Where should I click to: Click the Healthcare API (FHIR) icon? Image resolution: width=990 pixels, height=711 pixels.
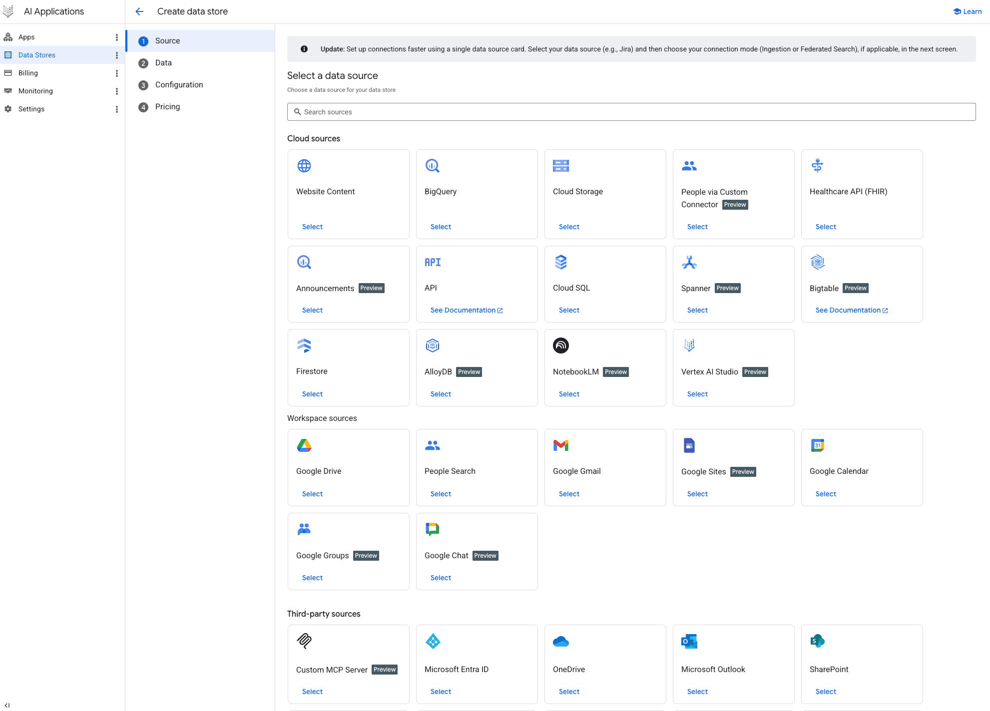pos(818,165)
